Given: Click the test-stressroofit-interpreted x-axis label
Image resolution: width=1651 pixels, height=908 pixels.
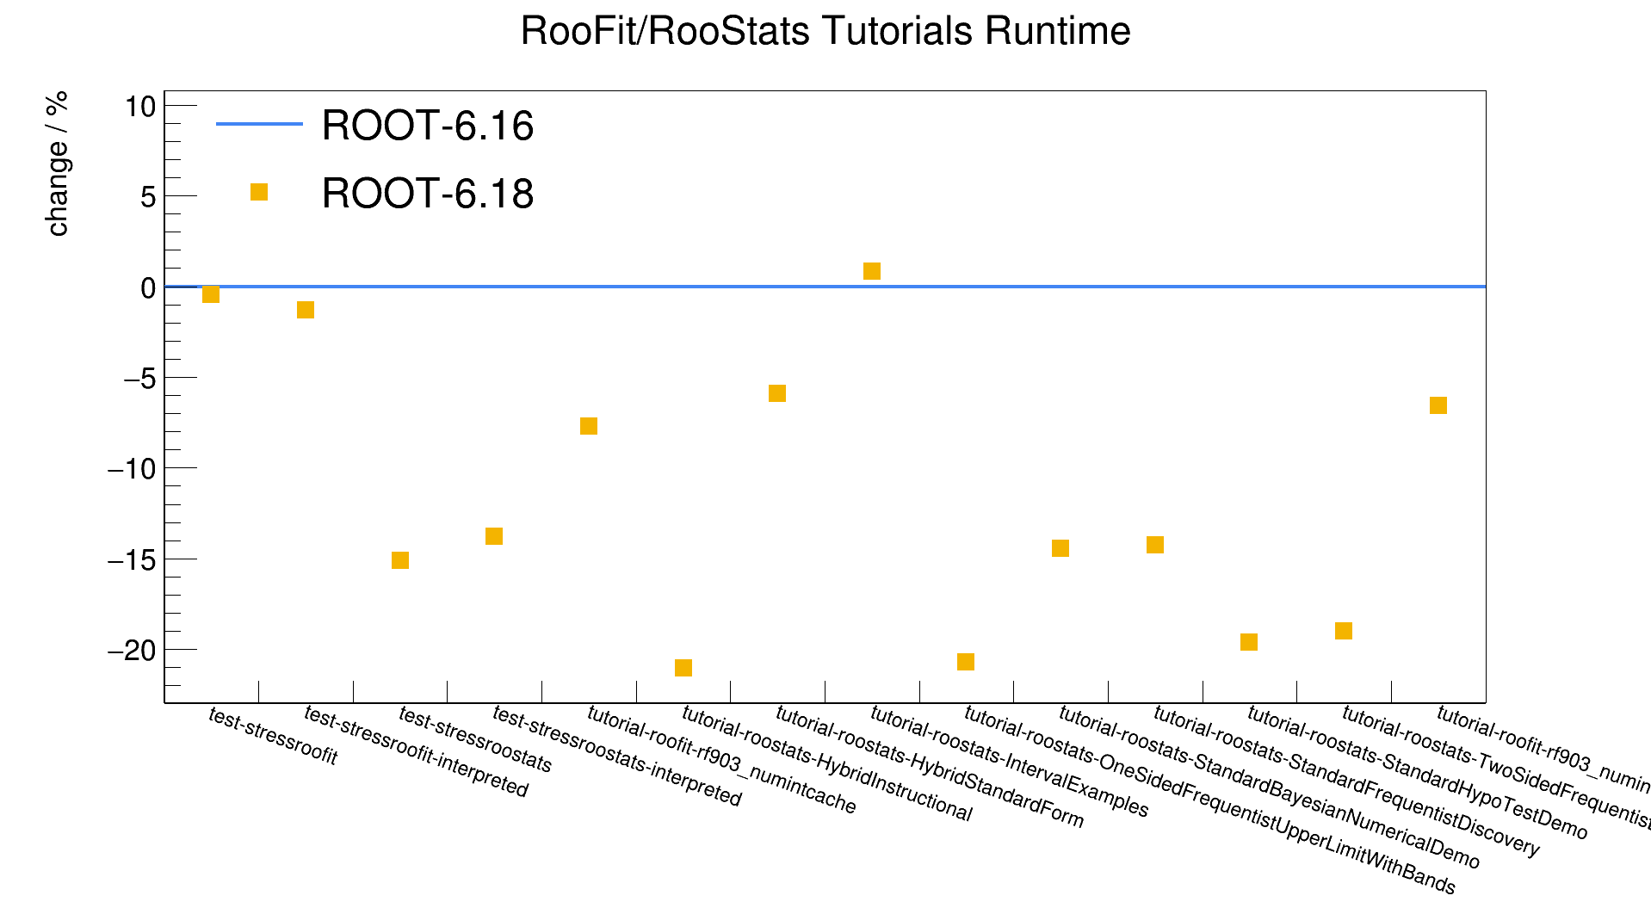Looking at the screenshot, I should (x=416, y=752).
